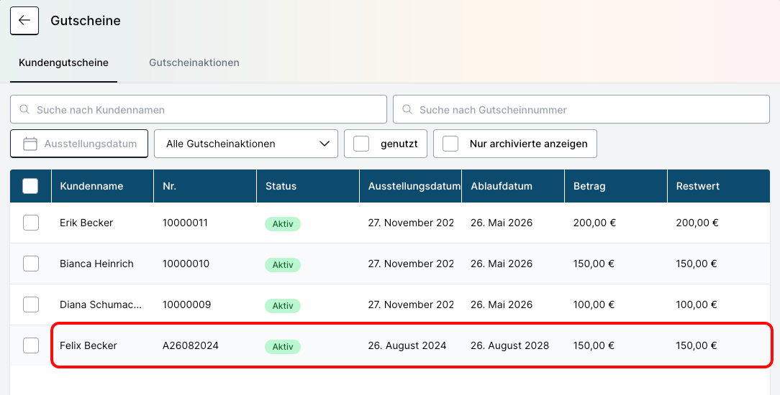Viewport: 780px width, 395px height.
Task: Check the box for Erik Becker's voucher
Action: pyautogui.click(x=31, y=223)
